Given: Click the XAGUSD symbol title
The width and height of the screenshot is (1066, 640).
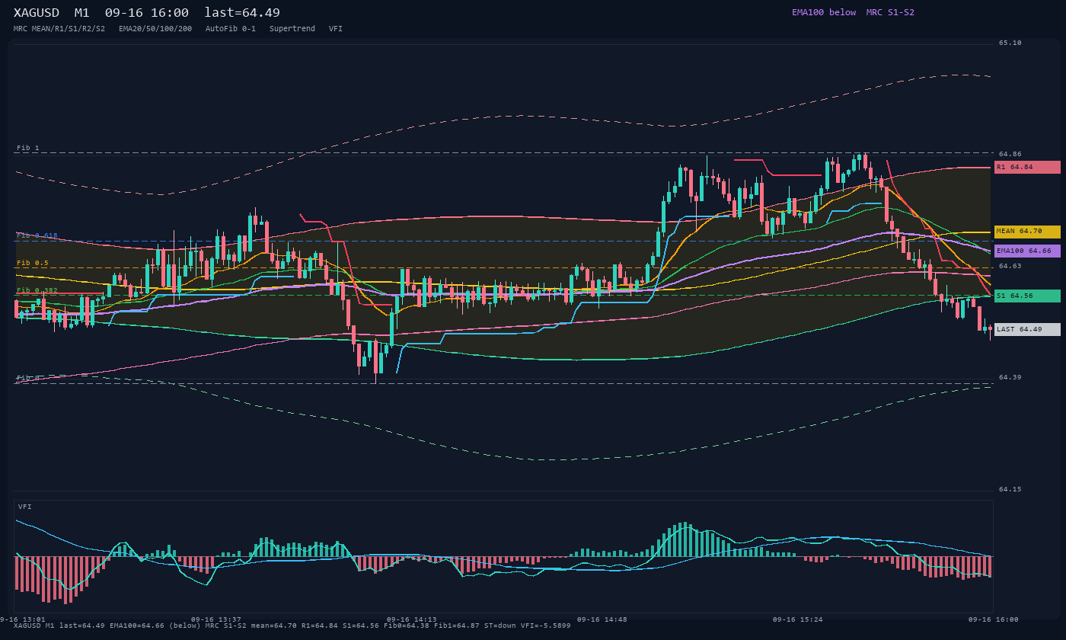Looking at the screenshot, I should (x=37, y=13).
